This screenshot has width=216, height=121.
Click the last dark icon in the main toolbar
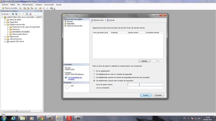click(x=51, y=8)
